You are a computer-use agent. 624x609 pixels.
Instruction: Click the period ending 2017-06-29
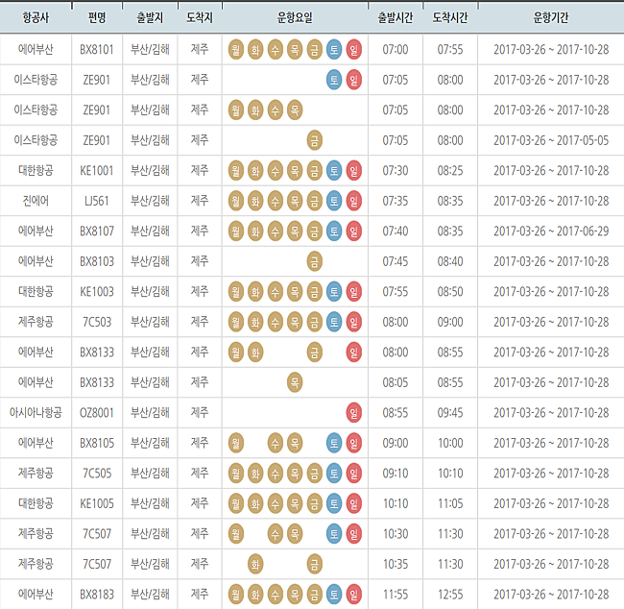coord(551,231)
